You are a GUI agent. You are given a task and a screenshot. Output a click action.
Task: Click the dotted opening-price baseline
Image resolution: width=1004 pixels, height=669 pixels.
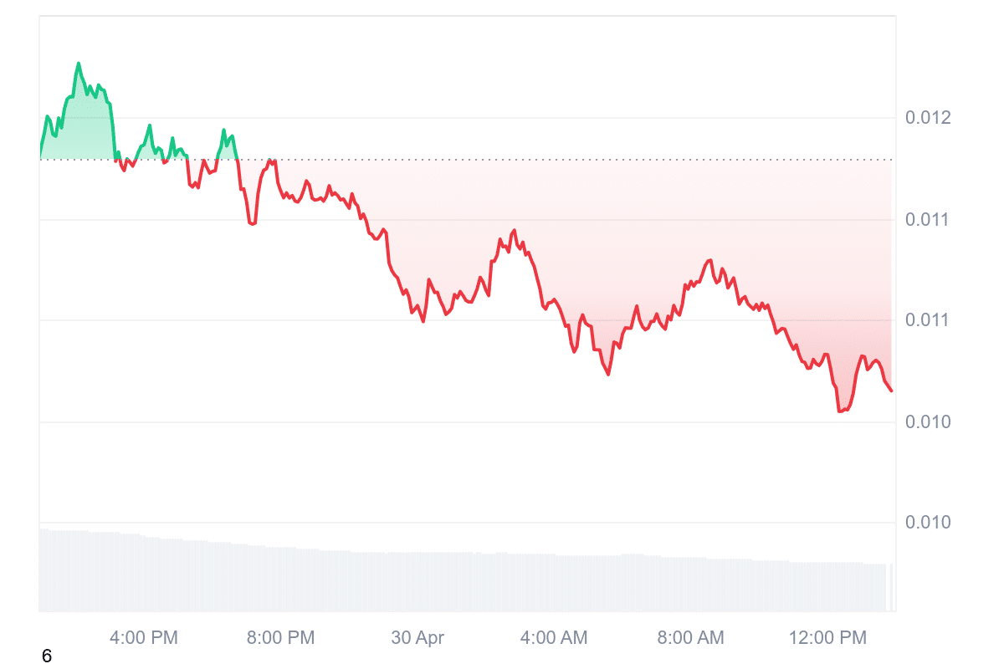pyautogui.click(x=502, y=160)
